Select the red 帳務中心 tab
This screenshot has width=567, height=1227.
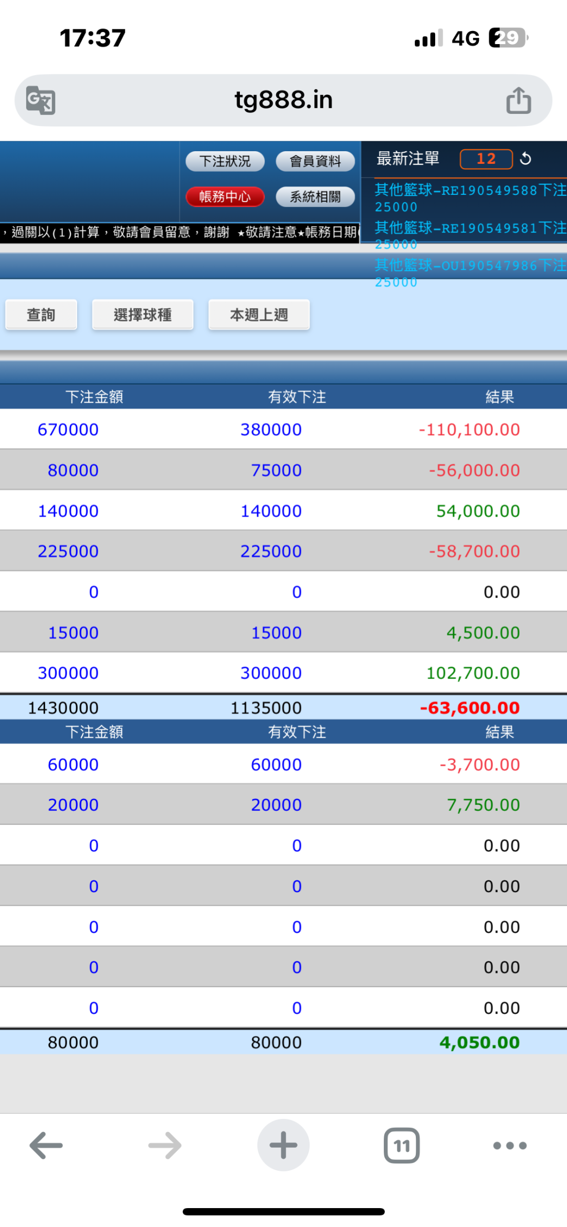[225, 197]
